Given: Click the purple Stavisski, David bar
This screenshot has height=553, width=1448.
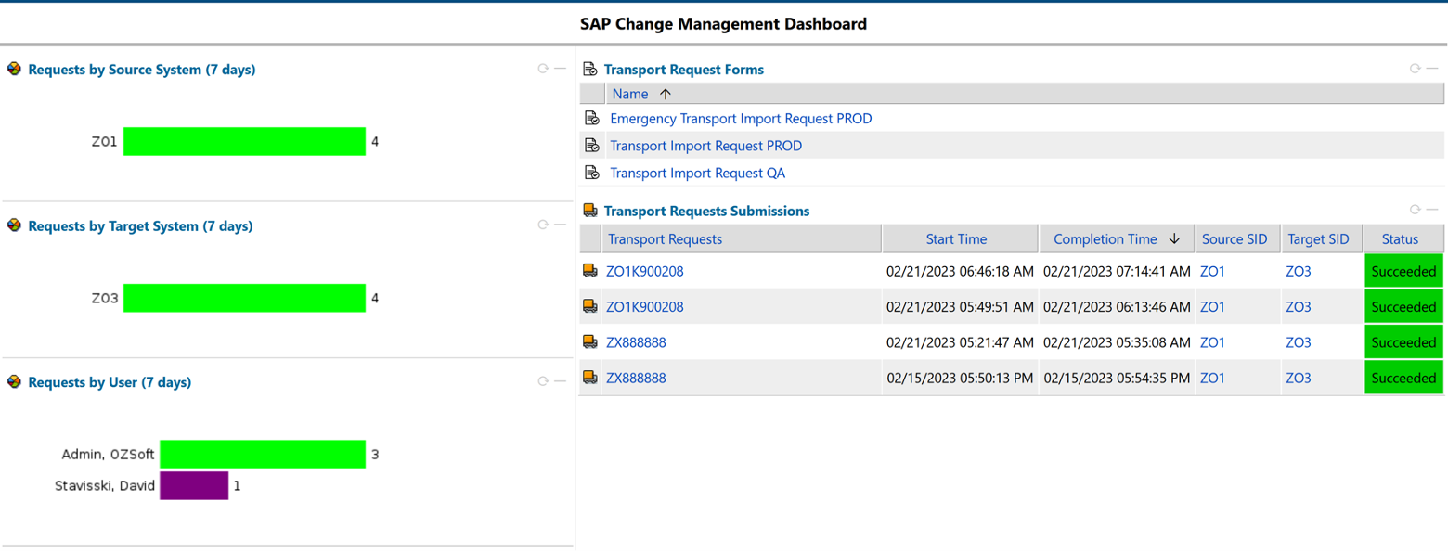Looking at the screenshot, I should (x=194, y=485).
